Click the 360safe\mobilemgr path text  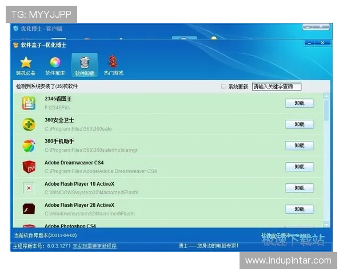[x=91, y=150]
